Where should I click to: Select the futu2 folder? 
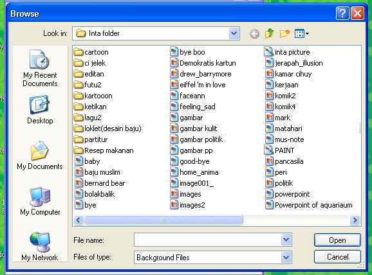88,85
